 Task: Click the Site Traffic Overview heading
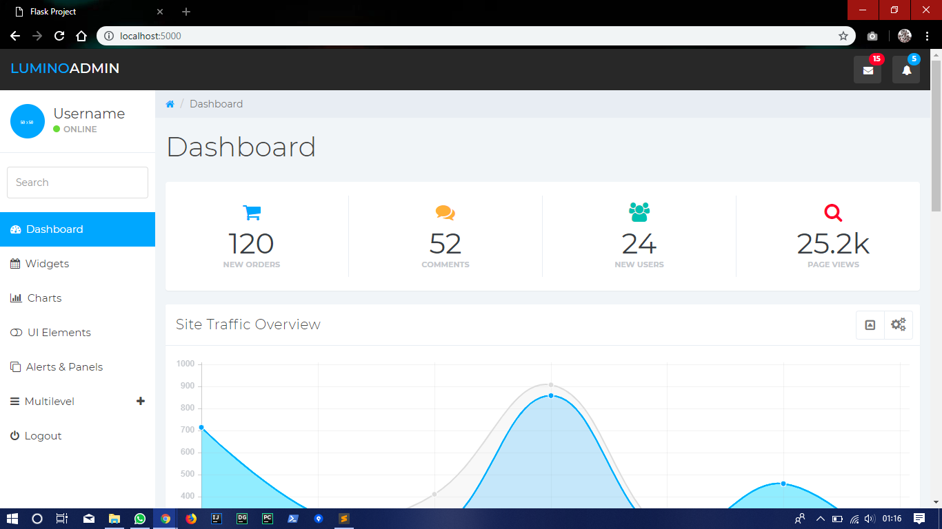pyautogui.click(x=248, y=324)
